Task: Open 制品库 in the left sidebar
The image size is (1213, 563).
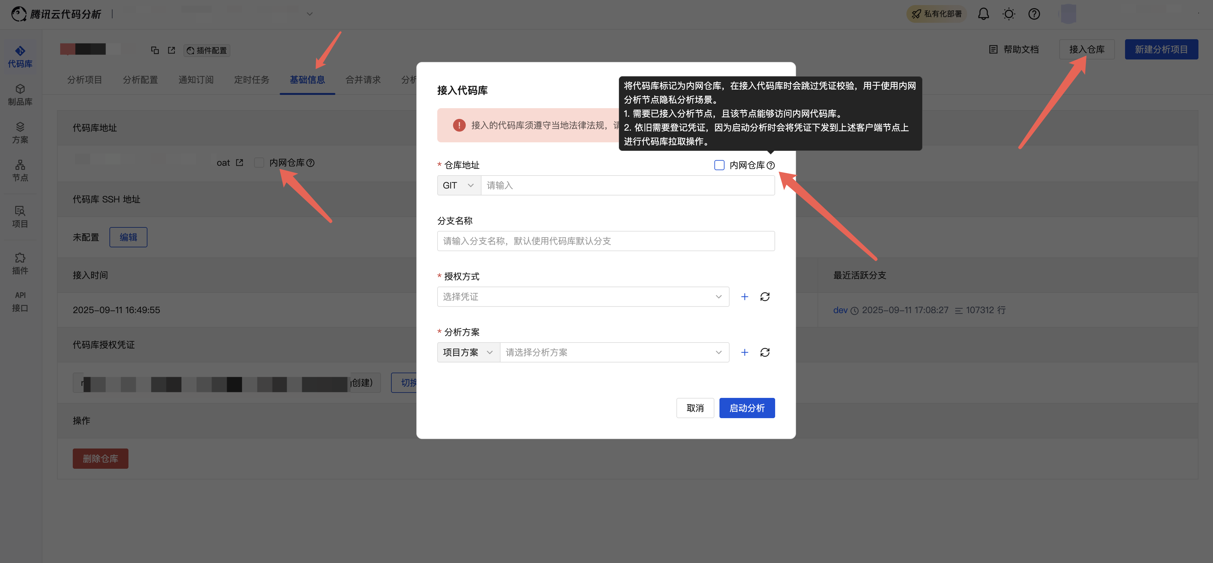Action: pyautogui.click(x=20, y=95)
